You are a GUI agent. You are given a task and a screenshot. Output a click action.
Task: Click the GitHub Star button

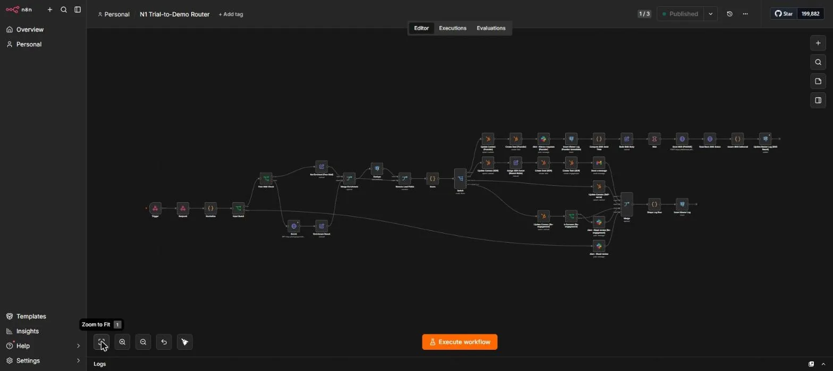coord(784,14)
